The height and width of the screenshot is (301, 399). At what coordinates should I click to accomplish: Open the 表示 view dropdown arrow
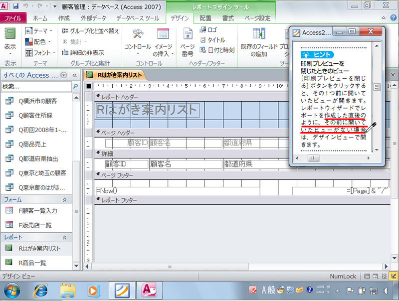(10, 54)
